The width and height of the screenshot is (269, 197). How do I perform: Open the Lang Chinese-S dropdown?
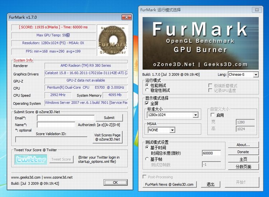coord(256,75)
